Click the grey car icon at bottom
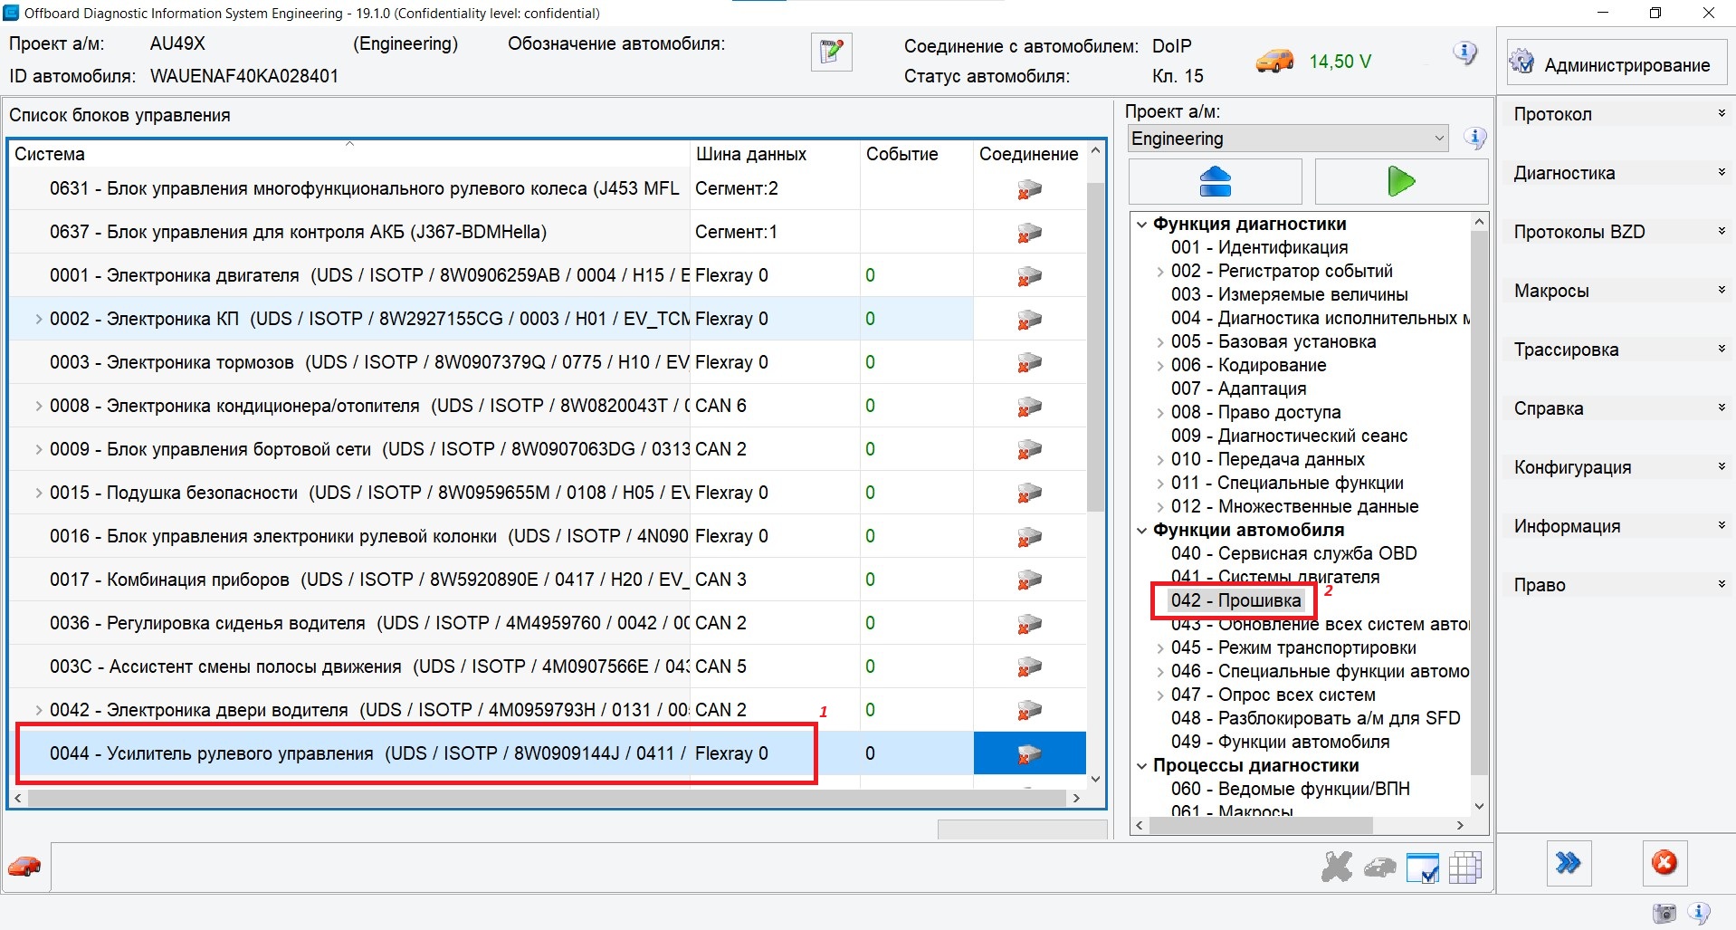Screen dimensions: 1736x930 1380,868
